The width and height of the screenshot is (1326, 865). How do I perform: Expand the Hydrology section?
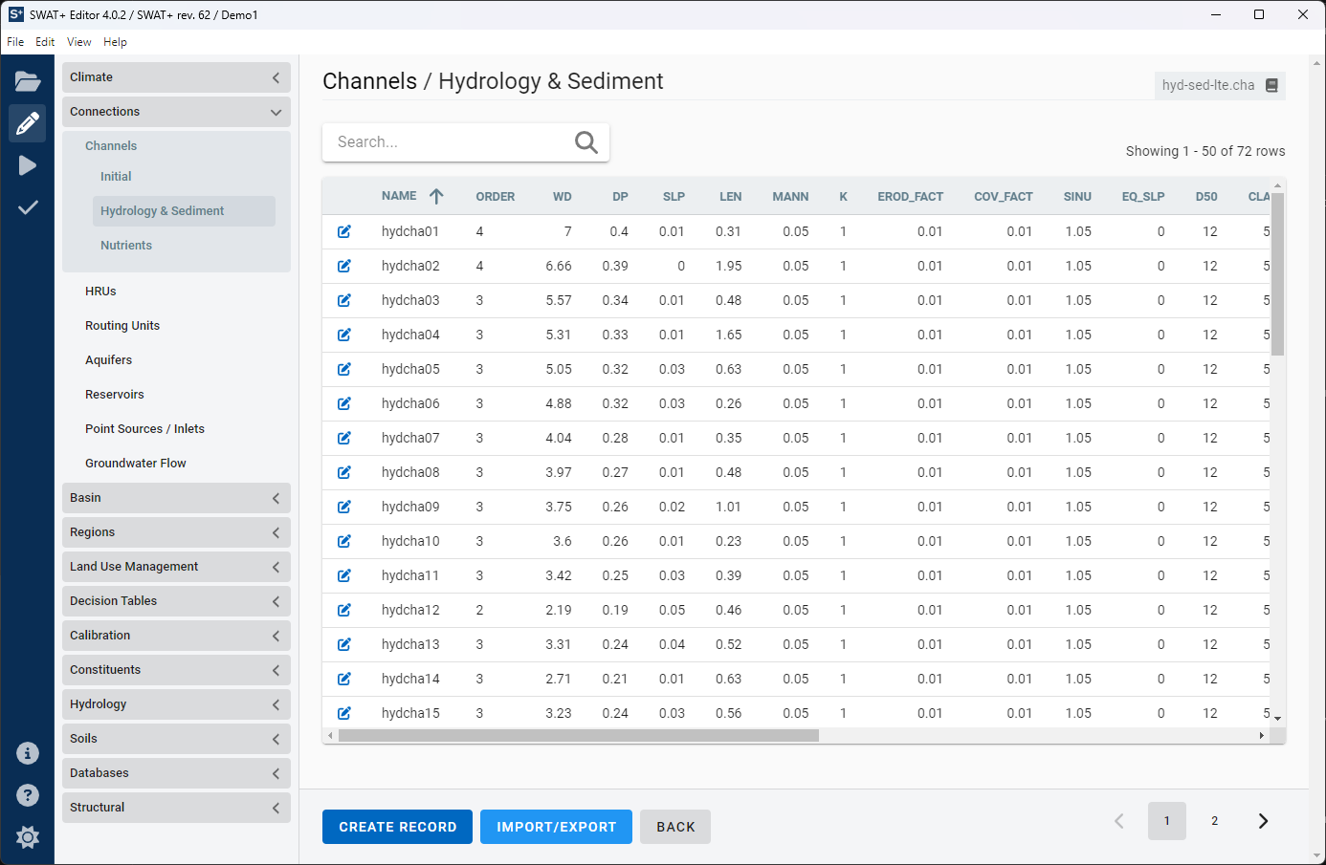(x=176, y=704)
